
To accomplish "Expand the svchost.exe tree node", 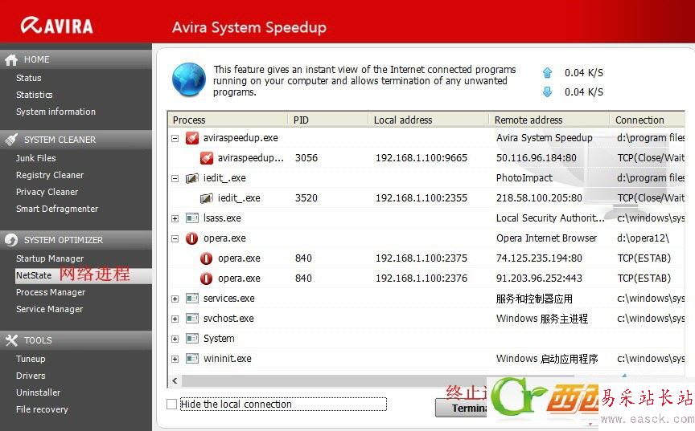I will click(175, 319).
